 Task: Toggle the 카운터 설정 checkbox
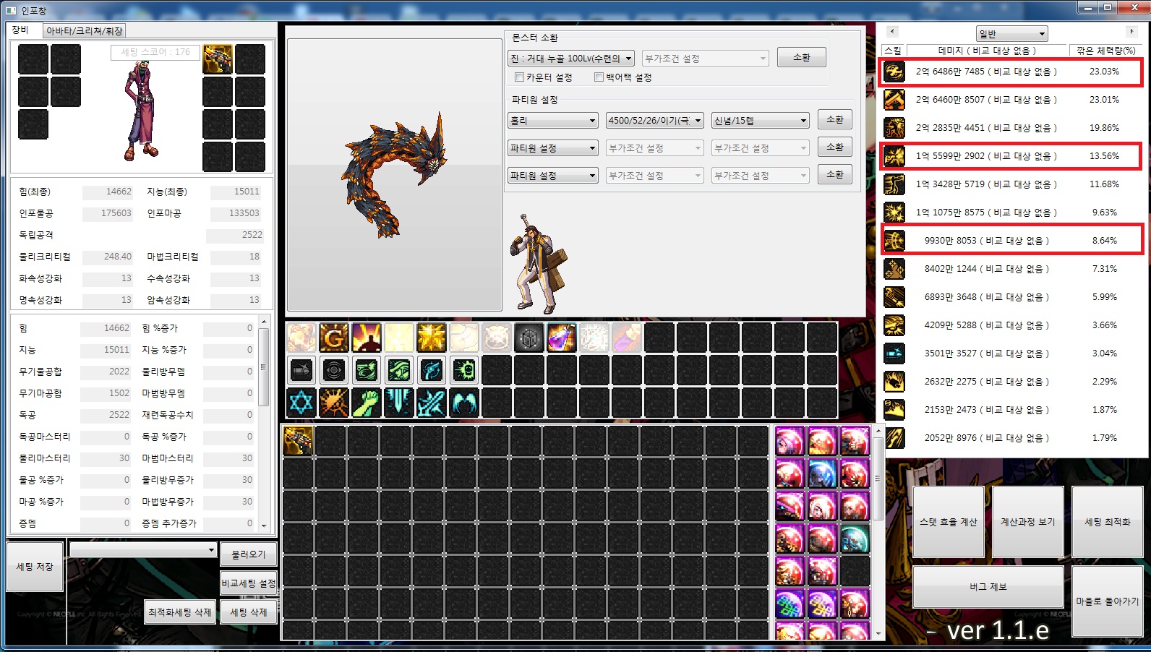pos(519,77)
